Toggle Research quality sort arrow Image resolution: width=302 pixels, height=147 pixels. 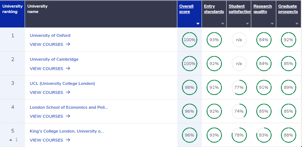click(272, 24)
